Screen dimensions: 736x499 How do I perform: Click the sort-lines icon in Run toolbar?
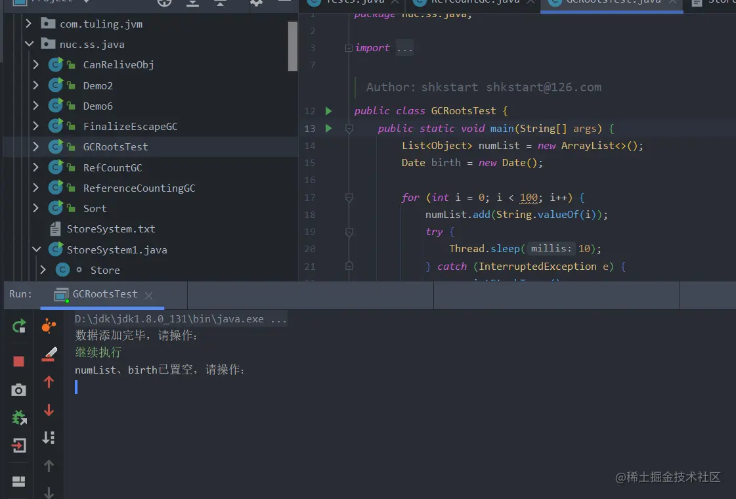tap(49, 437)
